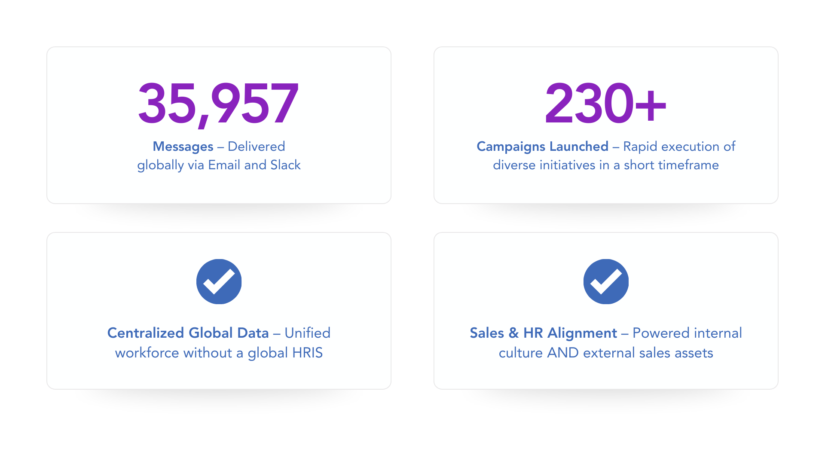Click the word Unified after Centralized Global Data
825x464 pixels.
pyautogui.click(x=308, y=333)
